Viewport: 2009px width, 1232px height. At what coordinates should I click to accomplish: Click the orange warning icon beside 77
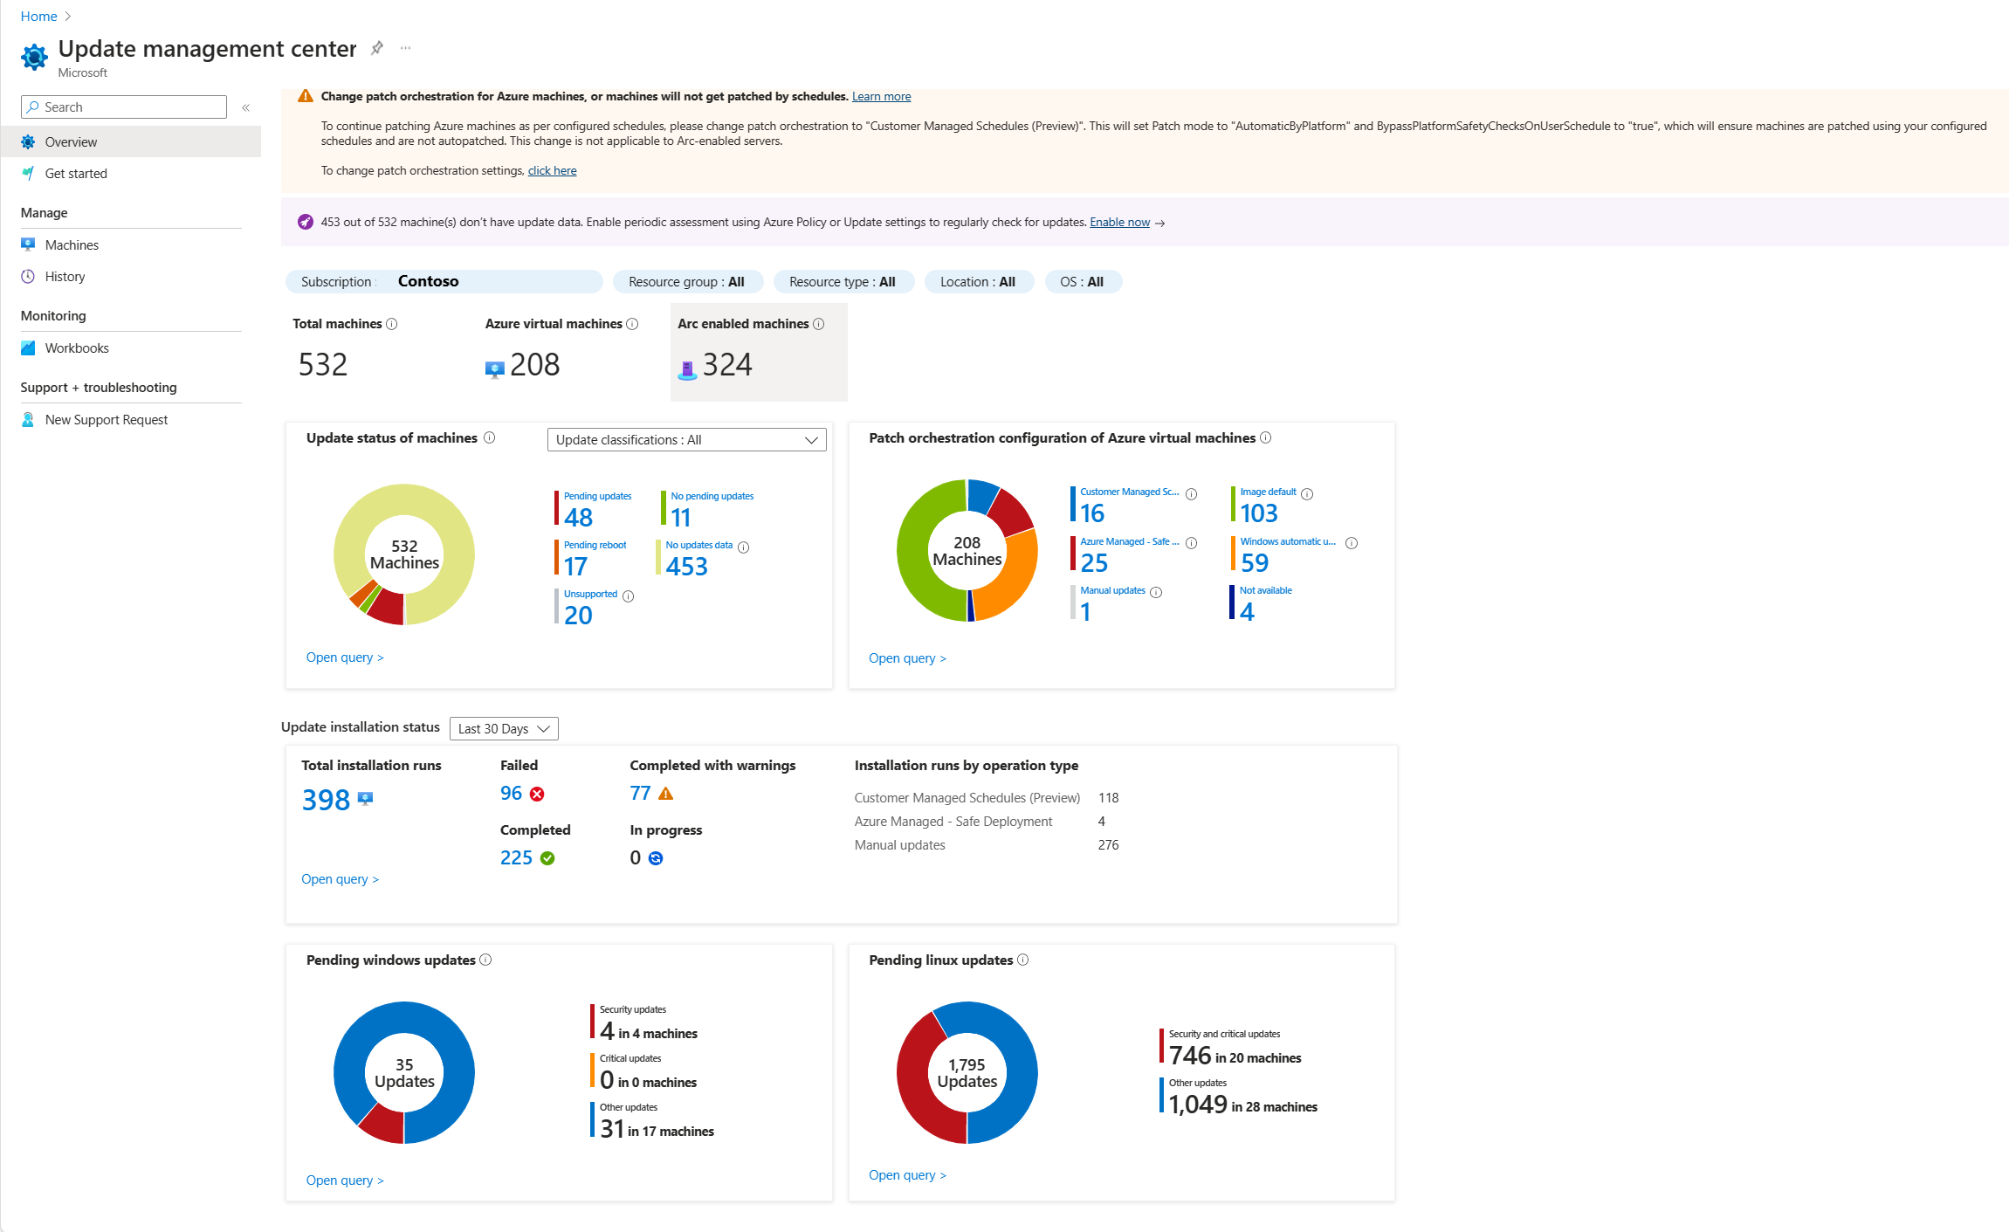[x=666, y=793]
